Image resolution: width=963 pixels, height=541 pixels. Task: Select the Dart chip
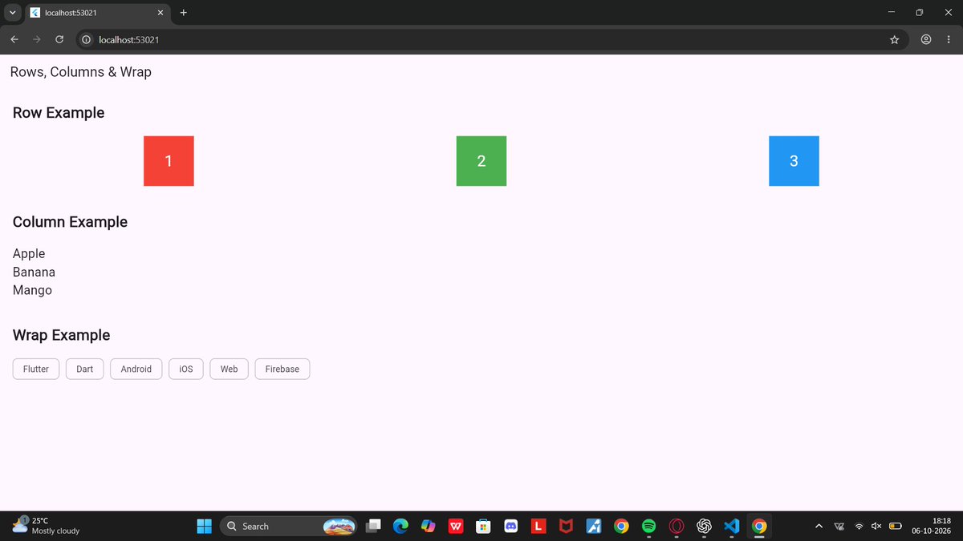pyautogui.click(x=84, y=369)
